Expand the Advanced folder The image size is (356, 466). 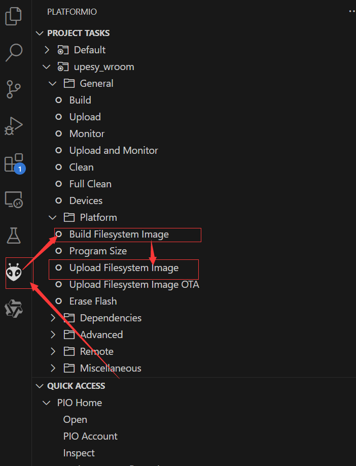[53, 335]
